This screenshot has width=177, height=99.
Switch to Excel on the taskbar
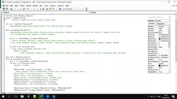pos(41,97)
